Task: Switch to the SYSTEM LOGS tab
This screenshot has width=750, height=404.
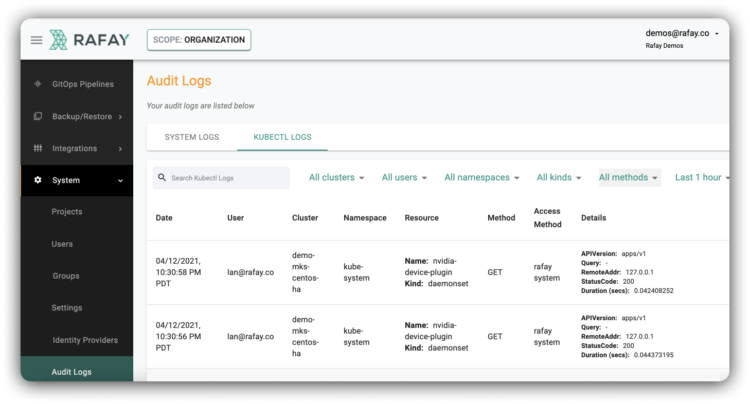Action: (191, 137)
